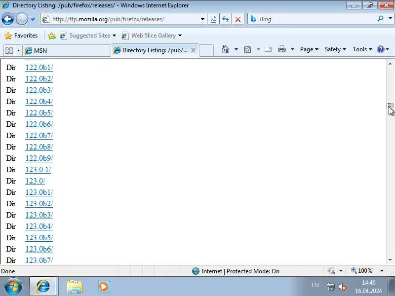Switch to the MSN tab

pyautogui.click(x=67, y=51)
